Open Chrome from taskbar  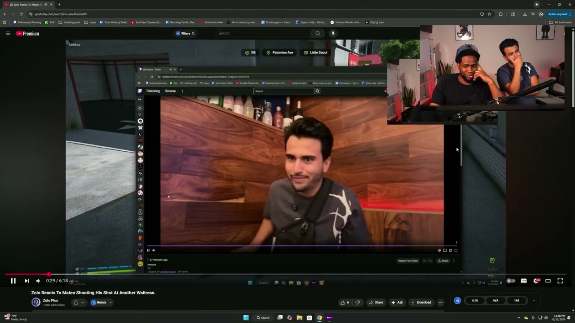[319, 318]
